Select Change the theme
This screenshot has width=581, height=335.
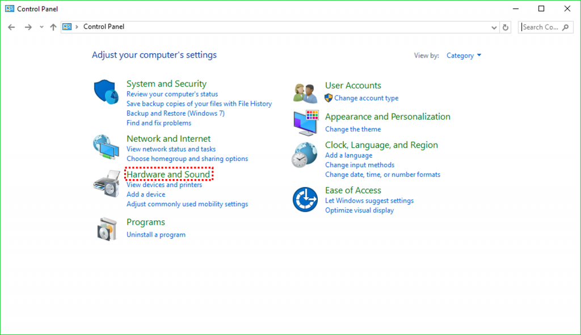pyautogui.click(x=353, y=129)
